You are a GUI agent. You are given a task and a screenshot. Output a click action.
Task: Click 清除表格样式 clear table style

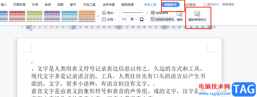(x=197, y=16)
